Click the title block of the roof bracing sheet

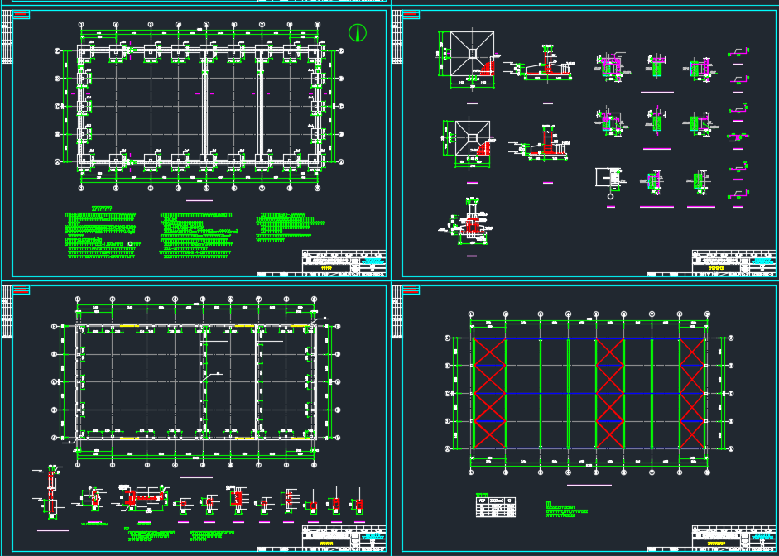733,538
